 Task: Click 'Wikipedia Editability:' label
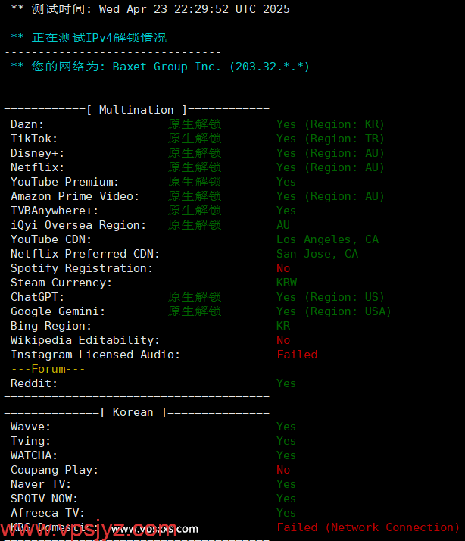86,340
